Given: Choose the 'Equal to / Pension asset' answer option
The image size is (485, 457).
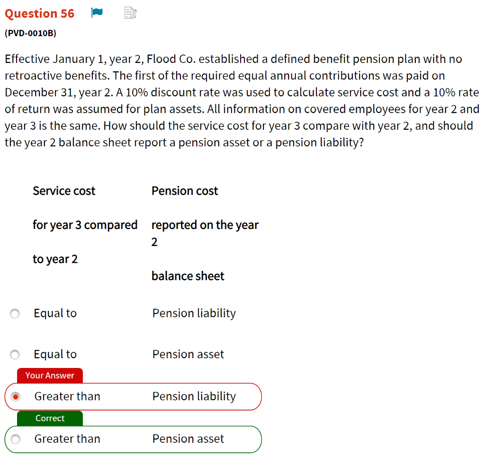Looking at the screenshot, I should point(15,354).
